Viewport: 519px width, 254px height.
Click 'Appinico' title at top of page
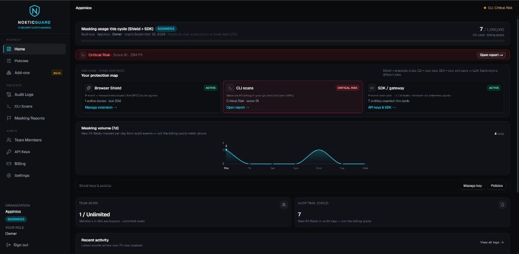[84, 8]
